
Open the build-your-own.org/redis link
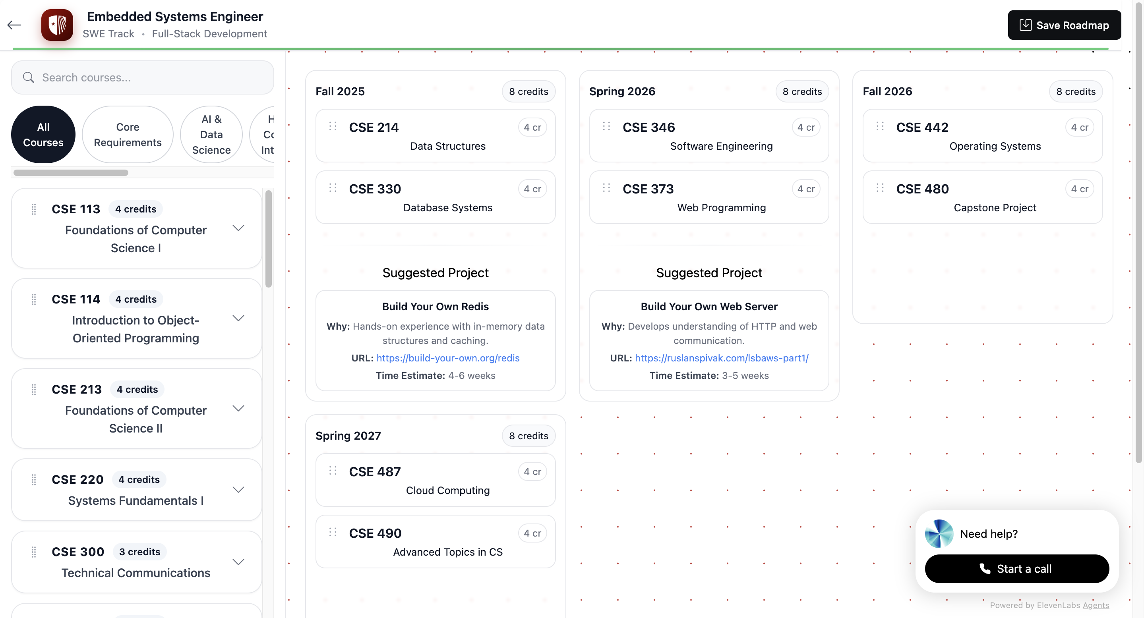click(x=448, y=358)
